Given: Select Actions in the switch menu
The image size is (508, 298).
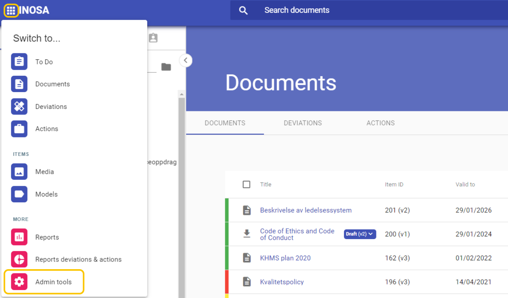Looking at the screenshot, I should [47, 129].
